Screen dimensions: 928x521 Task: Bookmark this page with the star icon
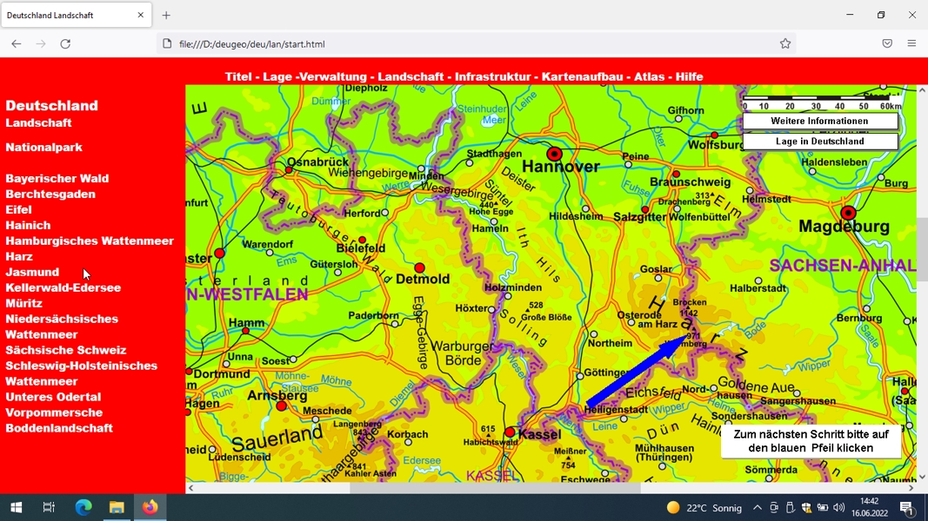[784, 43]
